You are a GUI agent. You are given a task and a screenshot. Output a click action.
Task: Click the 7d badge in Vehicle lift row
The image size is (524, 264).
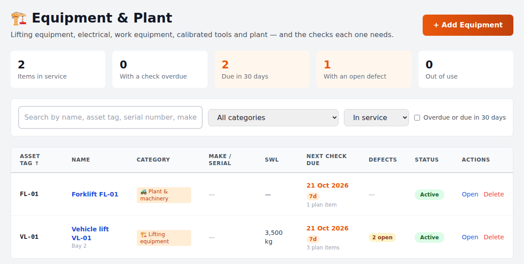pyautogui.click(x=313, y=239)
